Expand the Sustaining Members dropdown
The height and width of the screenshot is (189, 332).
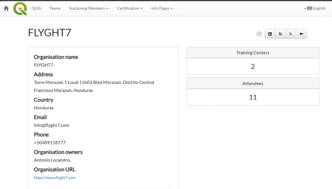point(88,8)
